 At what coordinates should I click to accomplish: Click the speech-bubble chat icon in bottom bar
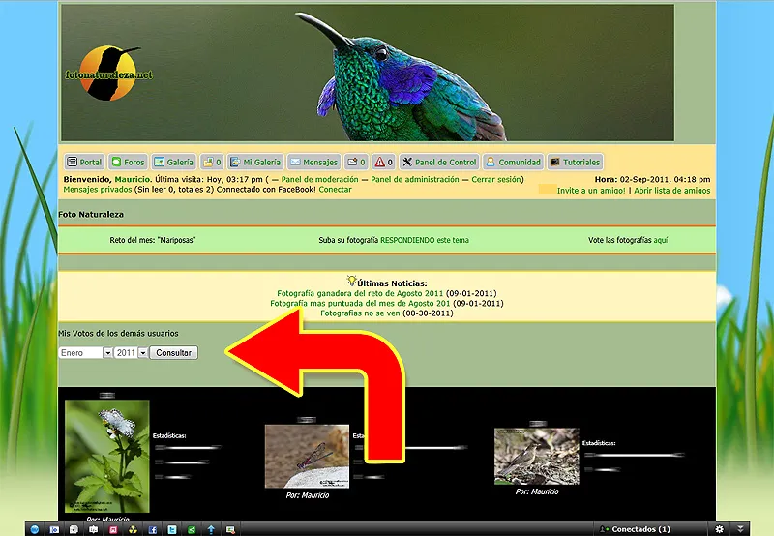coord(93,529)
